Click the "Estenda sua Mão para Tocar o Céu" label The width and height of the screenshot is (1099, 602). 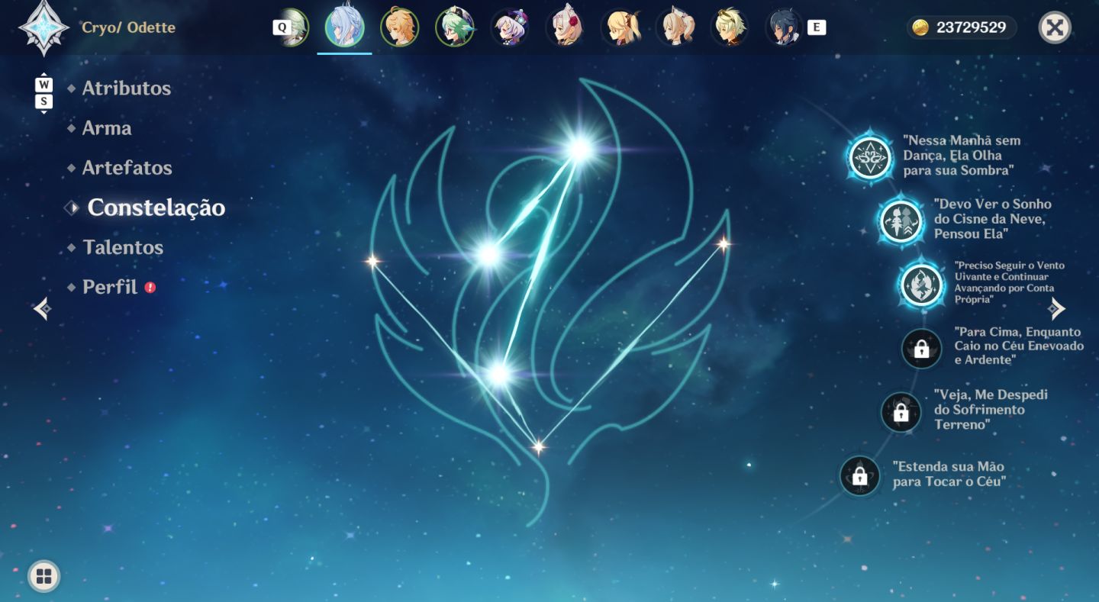[x=949, y=474]
